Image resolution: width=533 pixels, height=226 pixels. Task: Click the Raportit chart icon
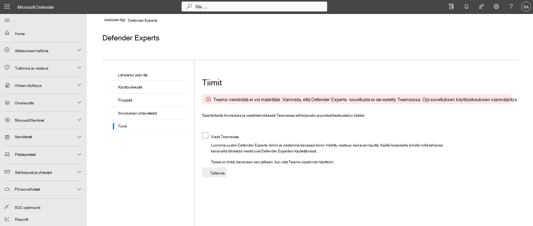[7, 219]
